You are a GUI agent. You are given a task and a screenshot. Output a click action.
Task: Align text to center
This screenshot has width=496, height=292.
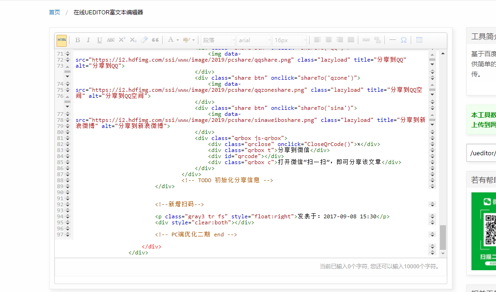pos(328,40)
